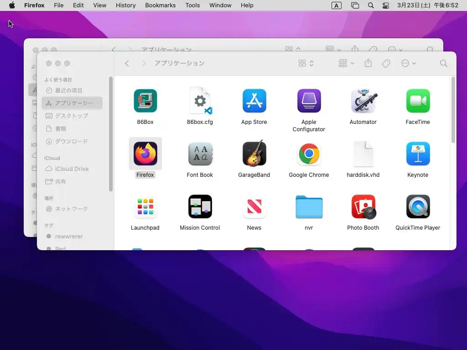The height and width of the screenshot is (350, 467).
Task: Go back using the left chevron in front Finder
Action: point(127,63)
